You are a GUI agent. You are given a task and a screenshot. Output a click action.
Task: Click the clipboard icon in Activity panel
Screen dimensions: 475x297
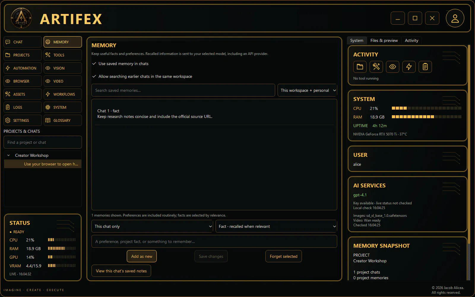tap(425, 67)
